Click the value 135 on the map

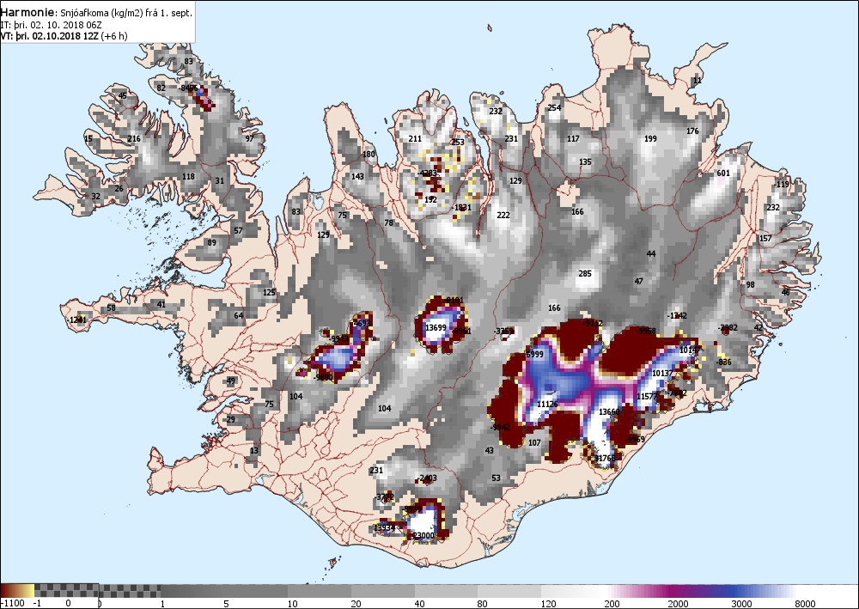click(x=585, y=162)
